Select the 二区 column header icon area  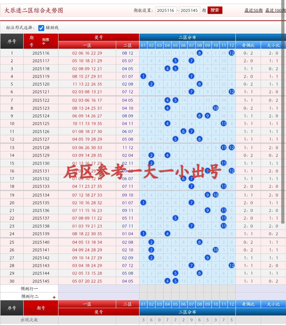pos(127,45)
